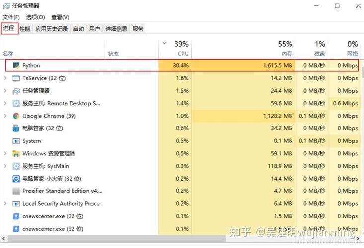Switch to the 详细信息 tab
This screenshot has height=248, width=364.
click(x=116, y=29)
